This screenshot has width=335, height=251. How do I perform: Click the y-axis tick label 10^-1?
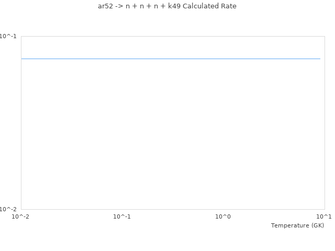(x=8, y=36)
